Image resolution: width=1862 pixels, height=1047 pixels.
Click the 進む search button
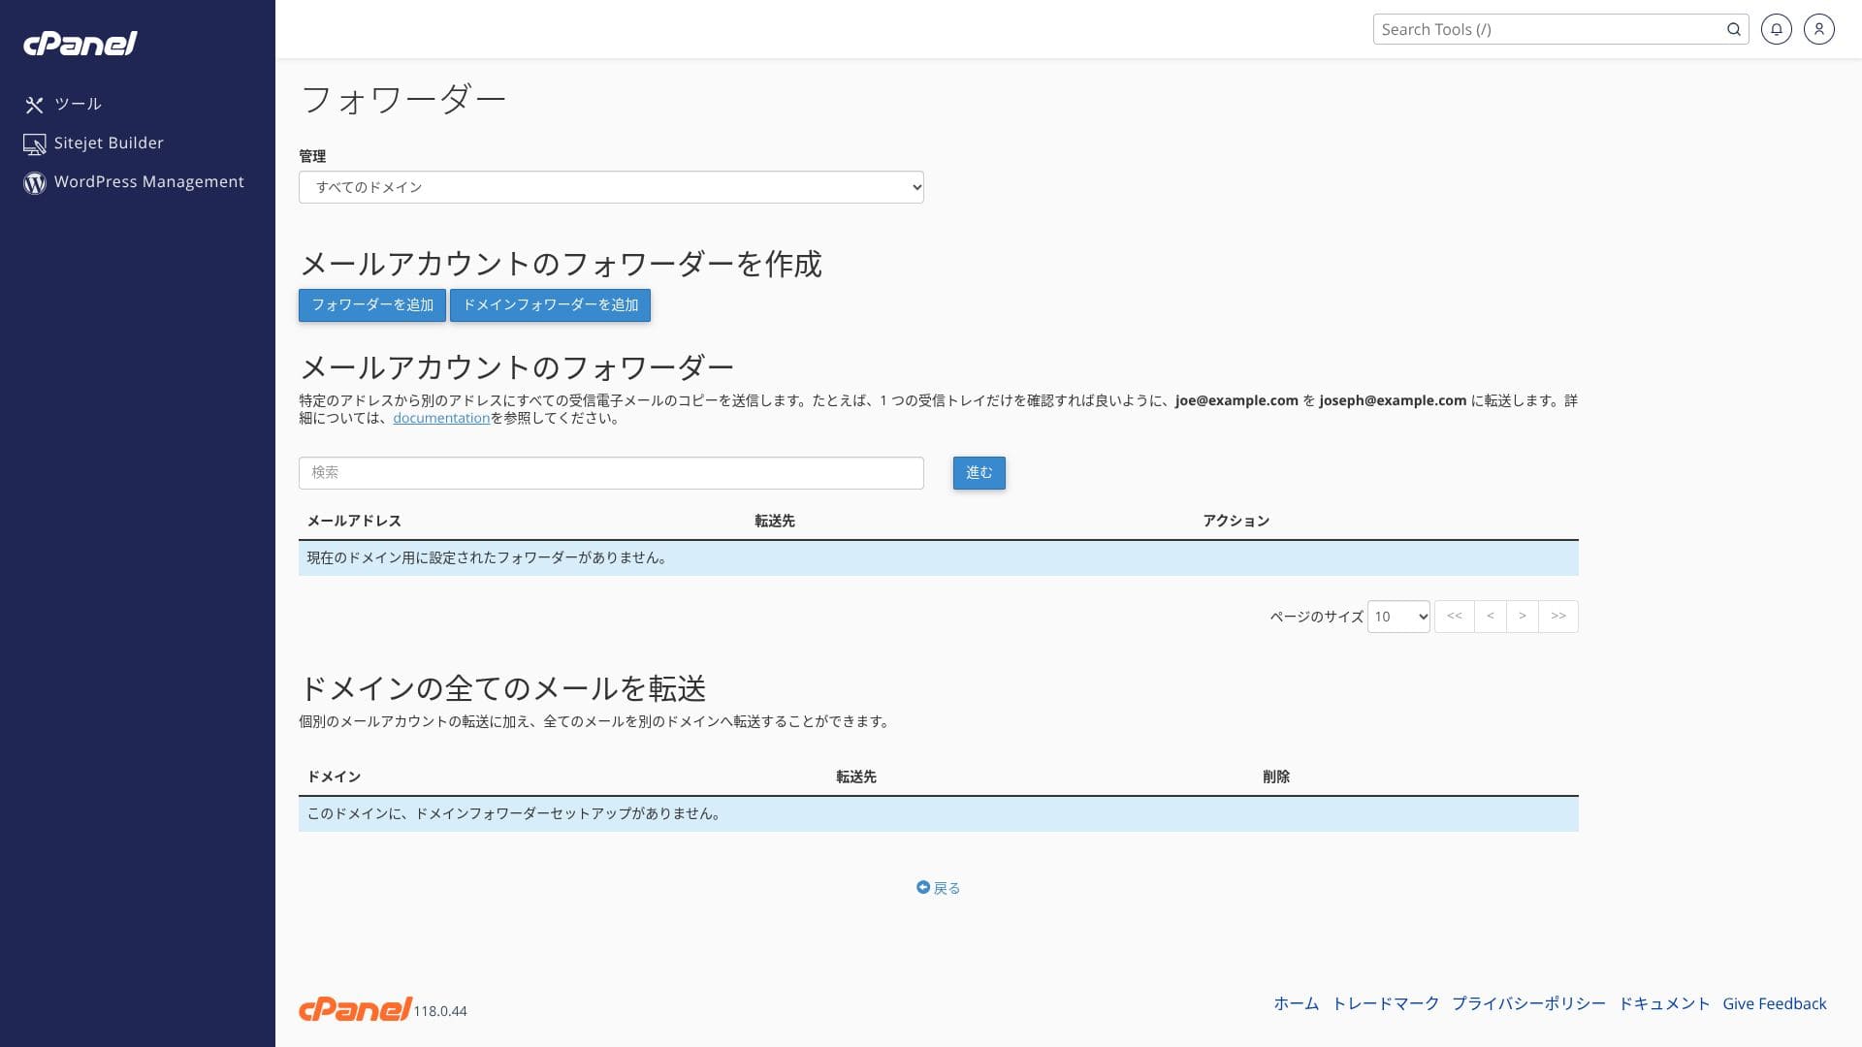click(979, 473)
